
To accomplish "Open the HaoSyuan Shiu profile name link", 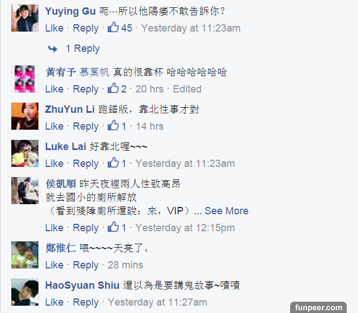I will click(x=82, y=285).
